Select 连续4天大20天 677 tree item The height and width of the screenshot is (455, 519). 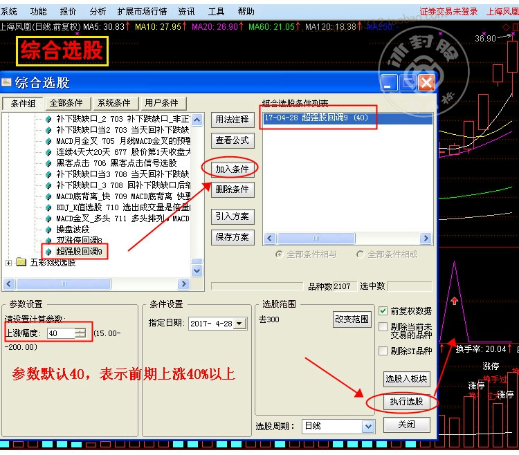[x=122, y=152]
